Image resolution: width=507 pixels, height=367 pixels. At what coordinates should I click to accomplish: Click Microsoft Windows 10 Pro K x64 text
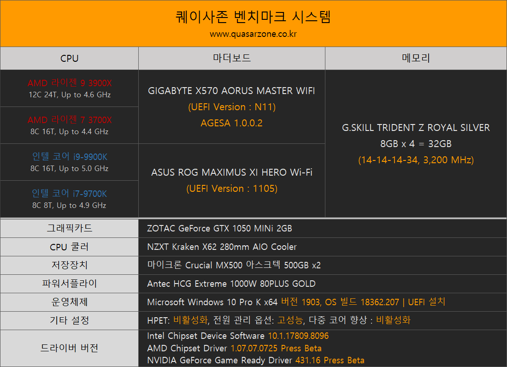(212, 302)
